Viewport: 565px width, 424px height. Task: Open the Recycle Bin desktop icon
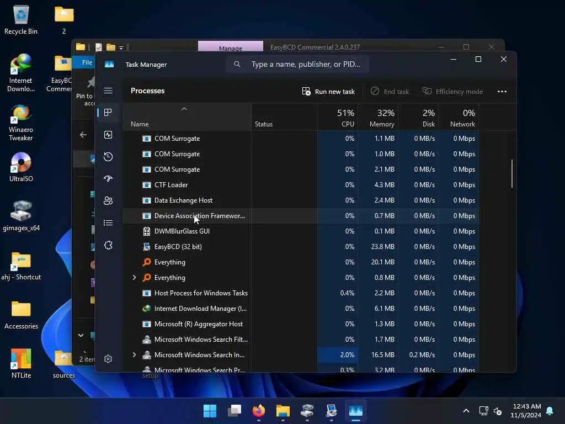21,20
